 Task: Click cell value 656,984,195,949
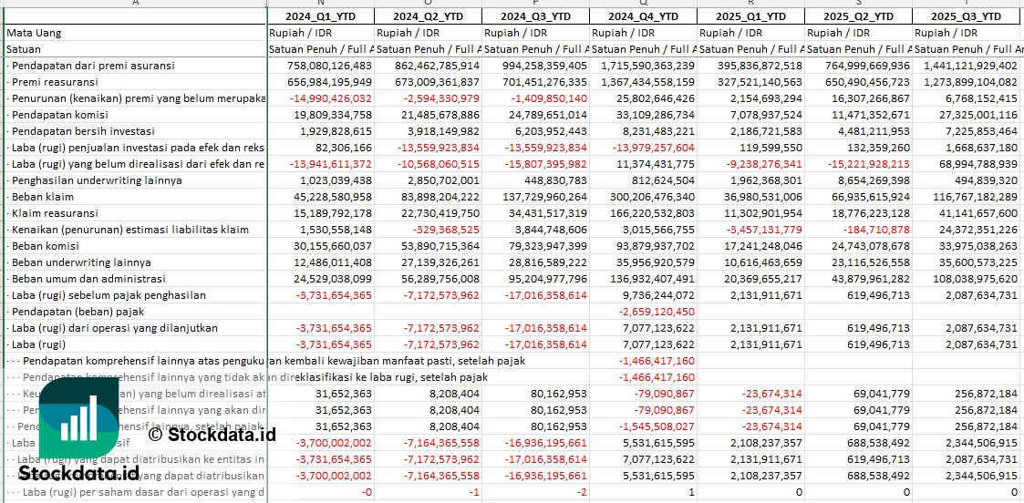(x=329, y=81)
